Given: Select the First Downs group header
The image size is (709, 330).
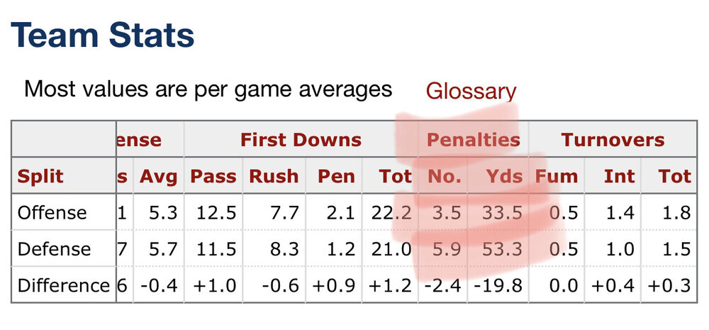Looking at the screenshot, I should [x=301, y=140].
